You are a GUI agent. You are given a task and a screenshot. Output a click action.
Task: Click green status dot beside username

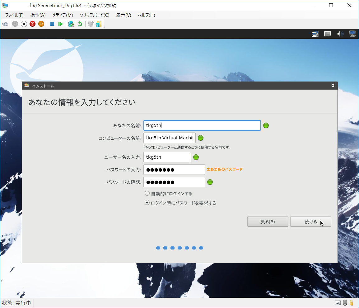[x=196, y=157]
